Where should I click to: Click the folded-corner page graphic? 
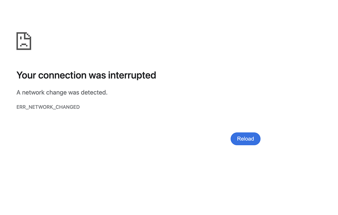click(23, 41)
